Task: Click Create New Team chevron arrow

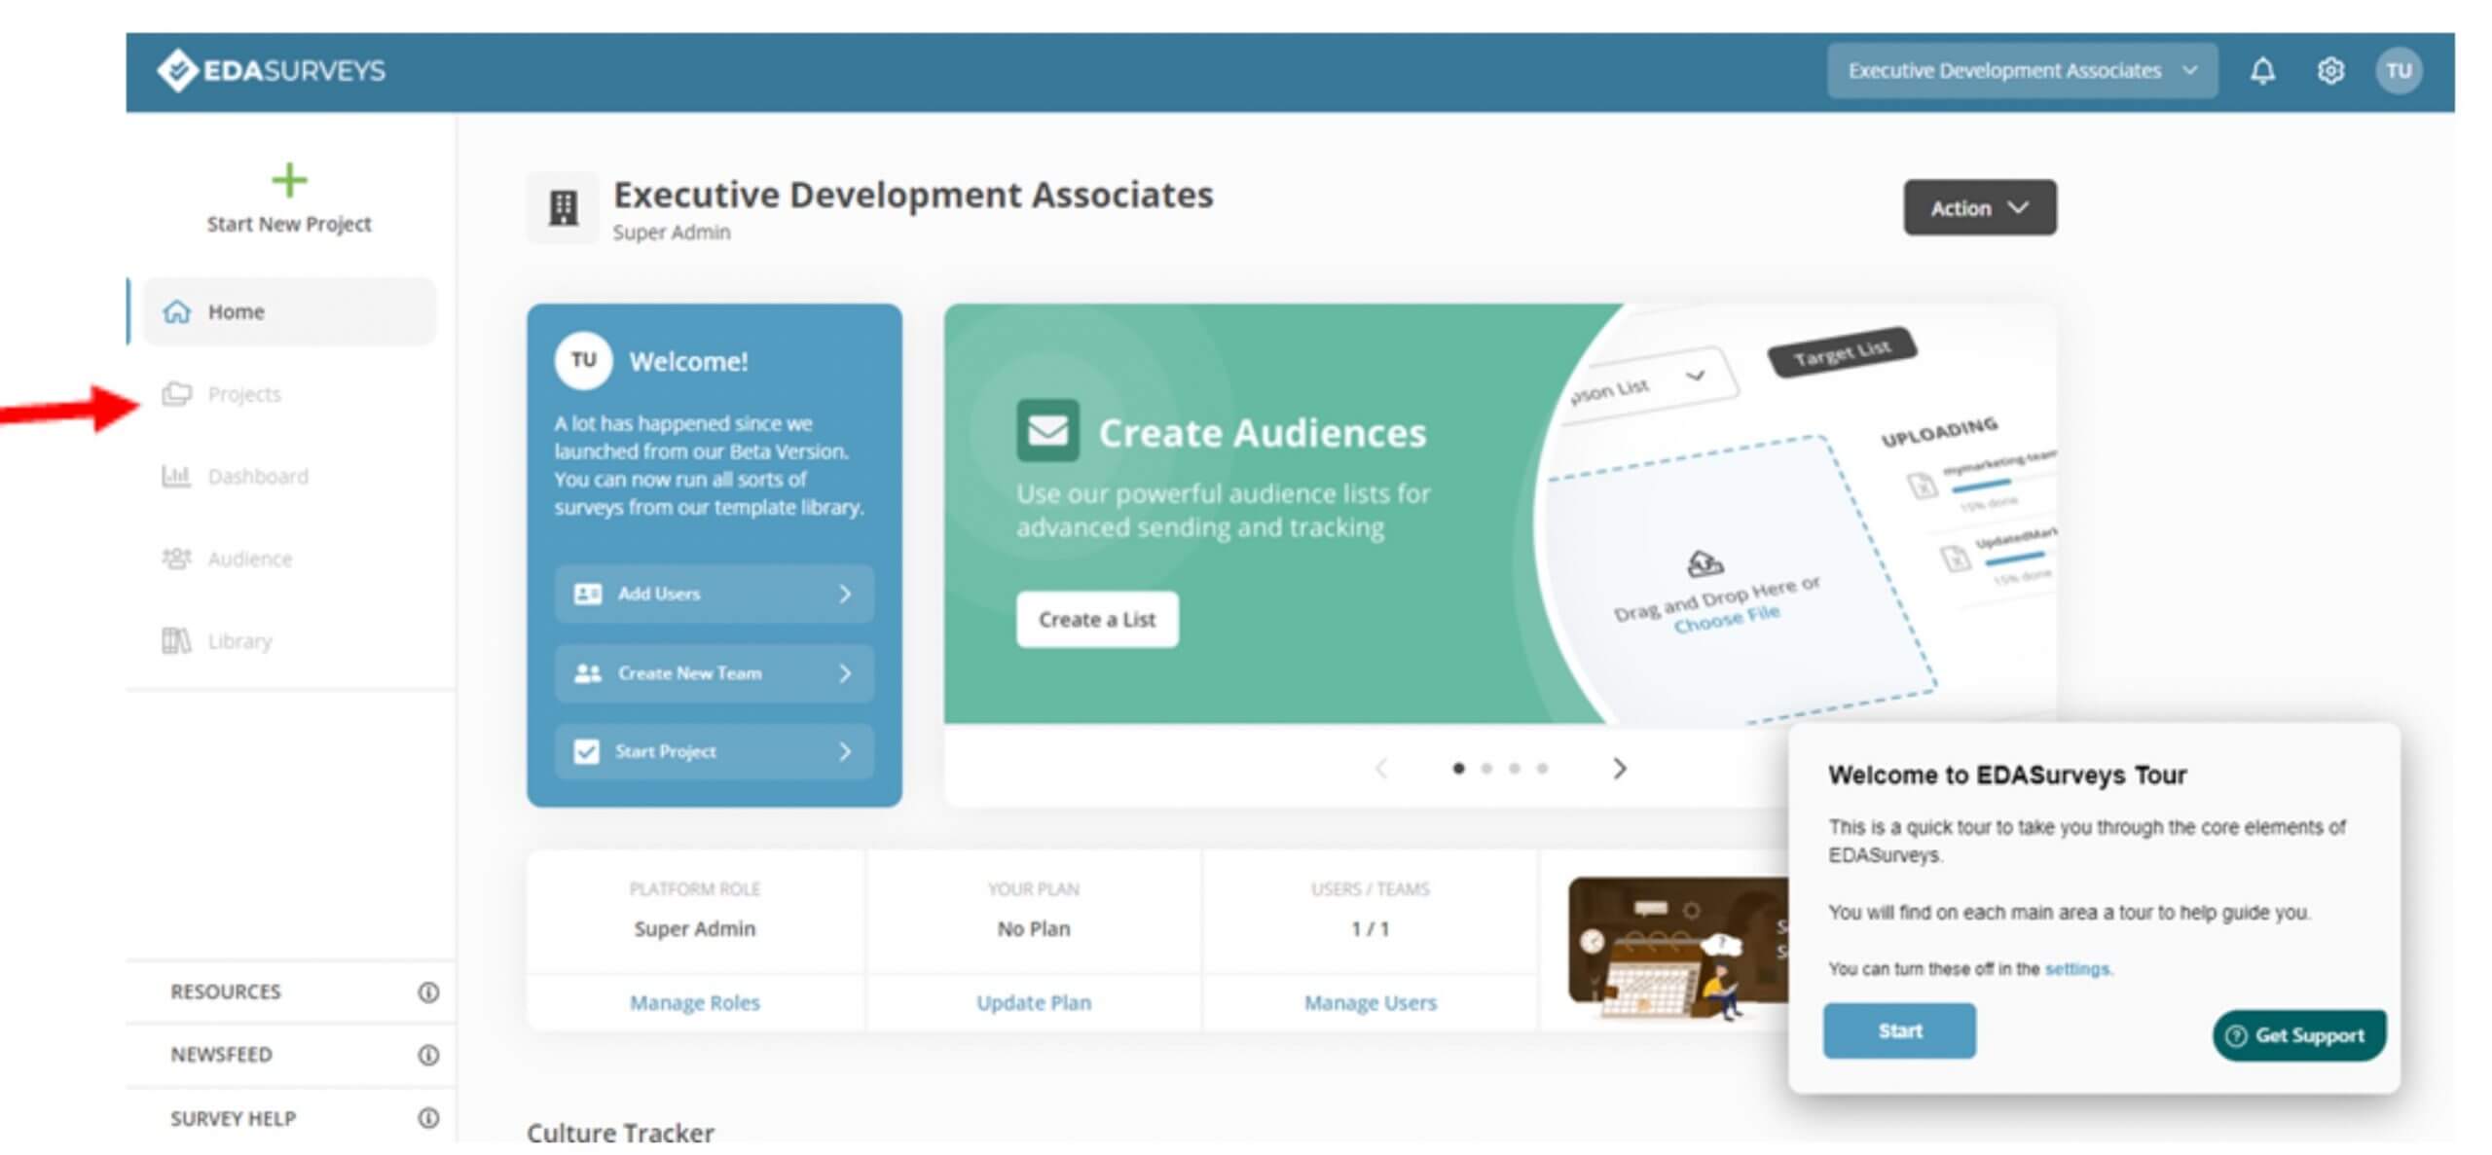Action: 845,673
